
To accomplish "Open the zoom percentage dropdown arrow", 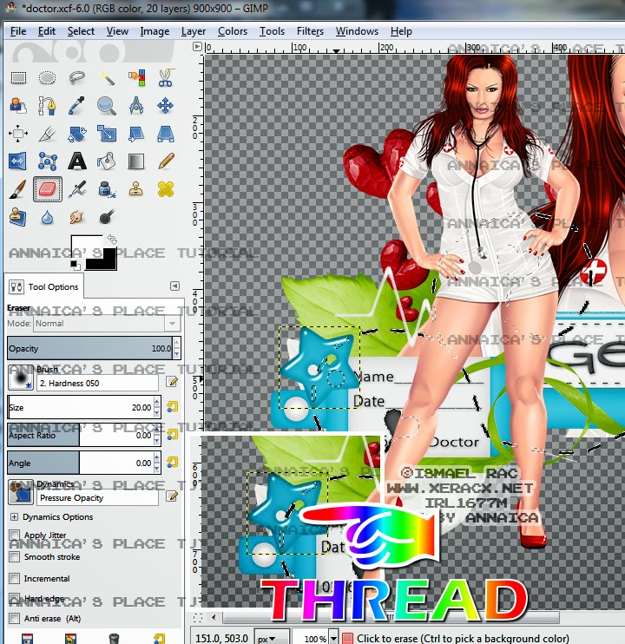I will [333, 639].
